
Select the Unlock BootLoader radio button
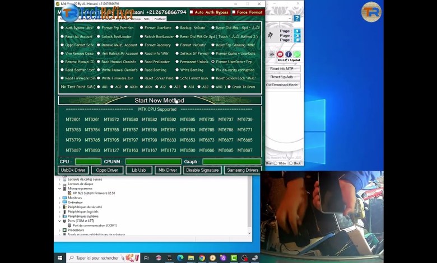click(x=99, y=36)
